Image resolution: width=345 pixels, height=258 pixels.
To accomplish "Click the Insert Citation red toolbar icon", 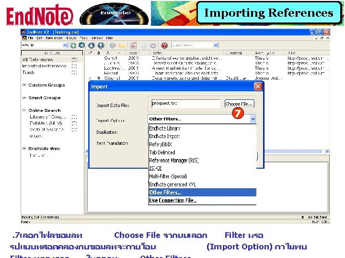I will pyautogui.click(x=133, y=45).
